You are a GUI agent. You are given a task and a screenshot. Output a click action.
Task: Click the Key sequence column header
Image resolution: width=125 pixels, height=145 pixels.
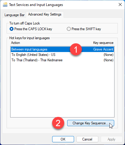click(x=103, y=43)
